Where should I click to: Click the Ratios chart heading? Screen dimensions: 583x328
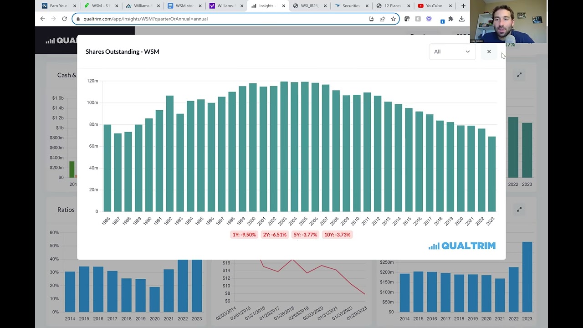click(66, 210)
